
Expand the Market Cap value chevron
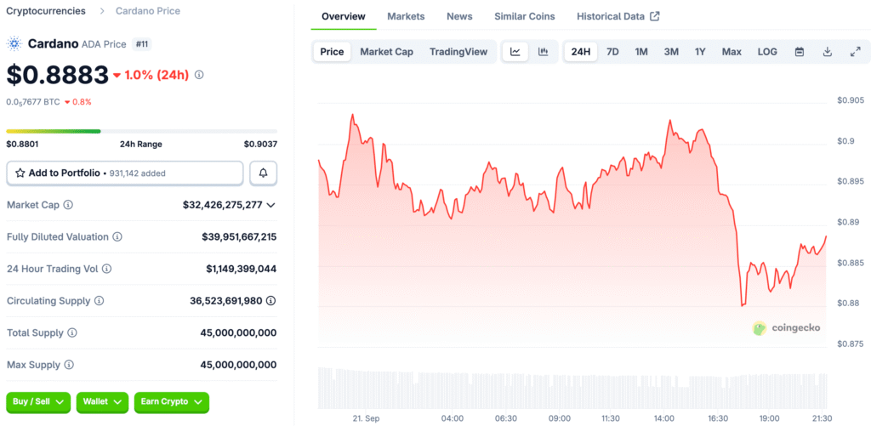click(x=270, y=205)
